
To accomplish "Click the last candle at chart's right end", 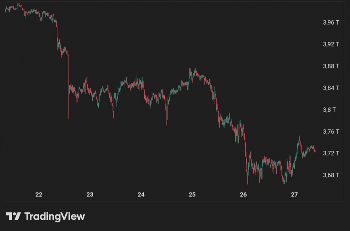I will (315, 151).
